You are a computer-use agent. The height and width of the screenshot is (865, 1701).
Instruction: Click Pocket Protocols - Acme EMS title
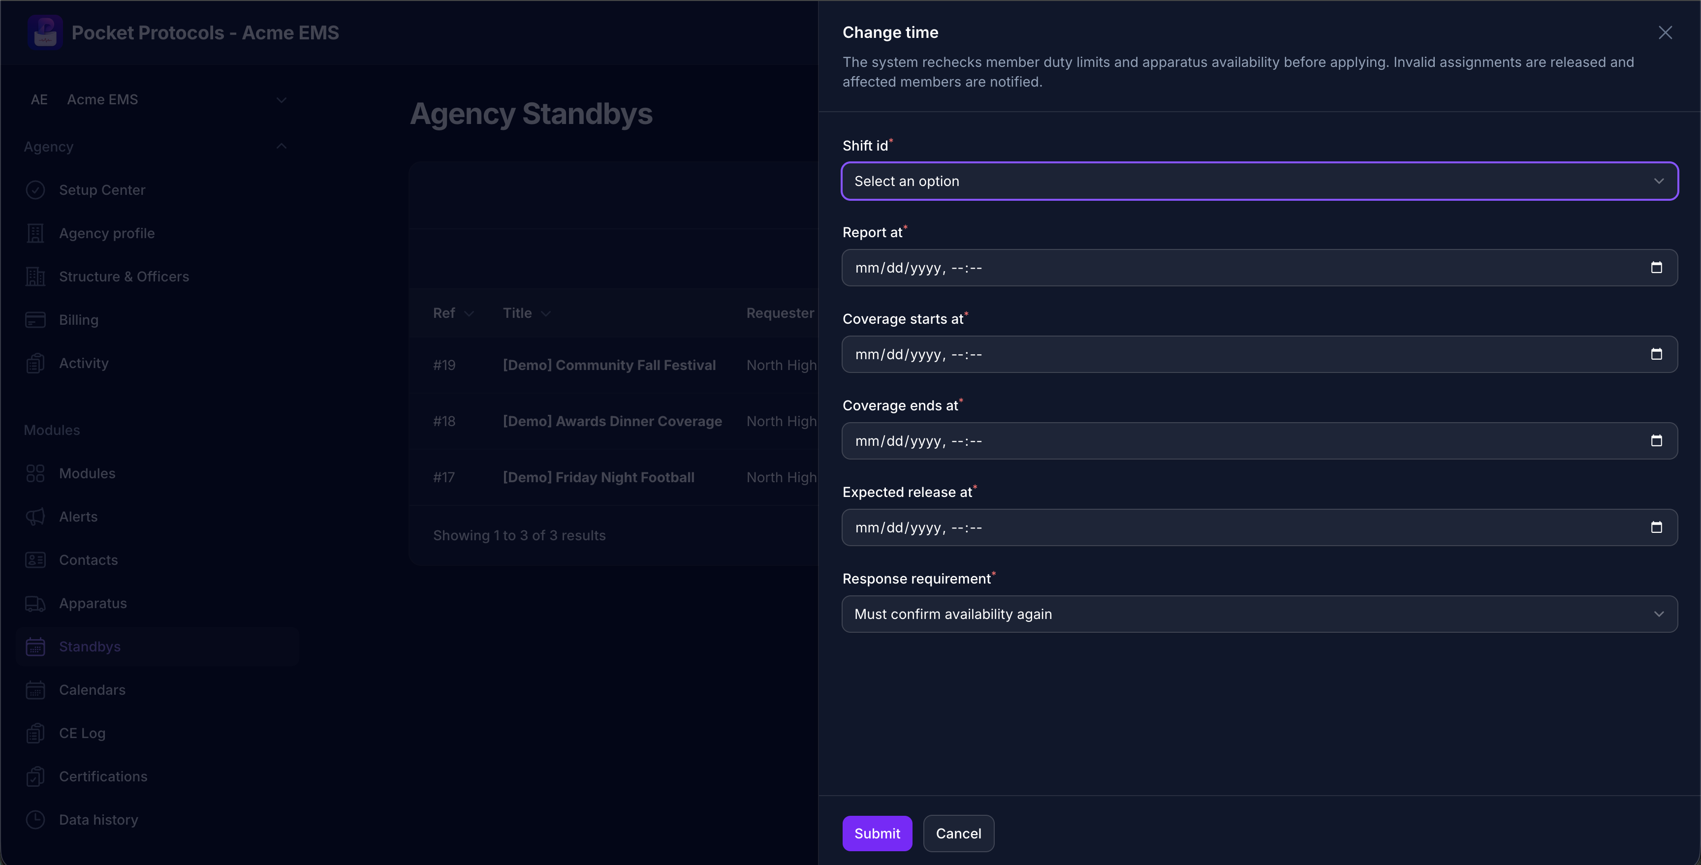point(205,32)
